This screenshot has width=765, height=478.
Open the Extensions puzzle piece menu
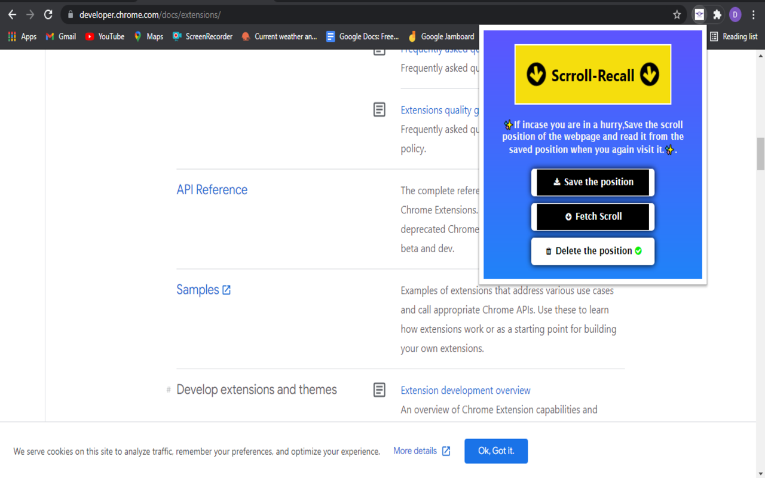(717, 15)
